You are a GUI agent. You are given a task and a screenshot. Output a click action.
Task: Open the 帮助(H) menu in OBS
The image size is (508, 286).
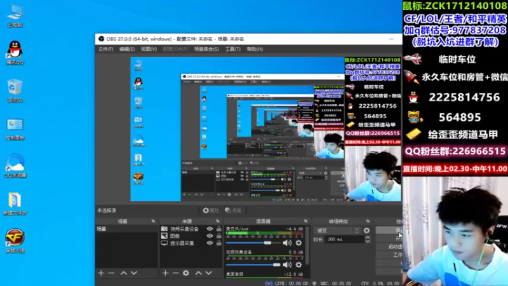pos(255,50)
